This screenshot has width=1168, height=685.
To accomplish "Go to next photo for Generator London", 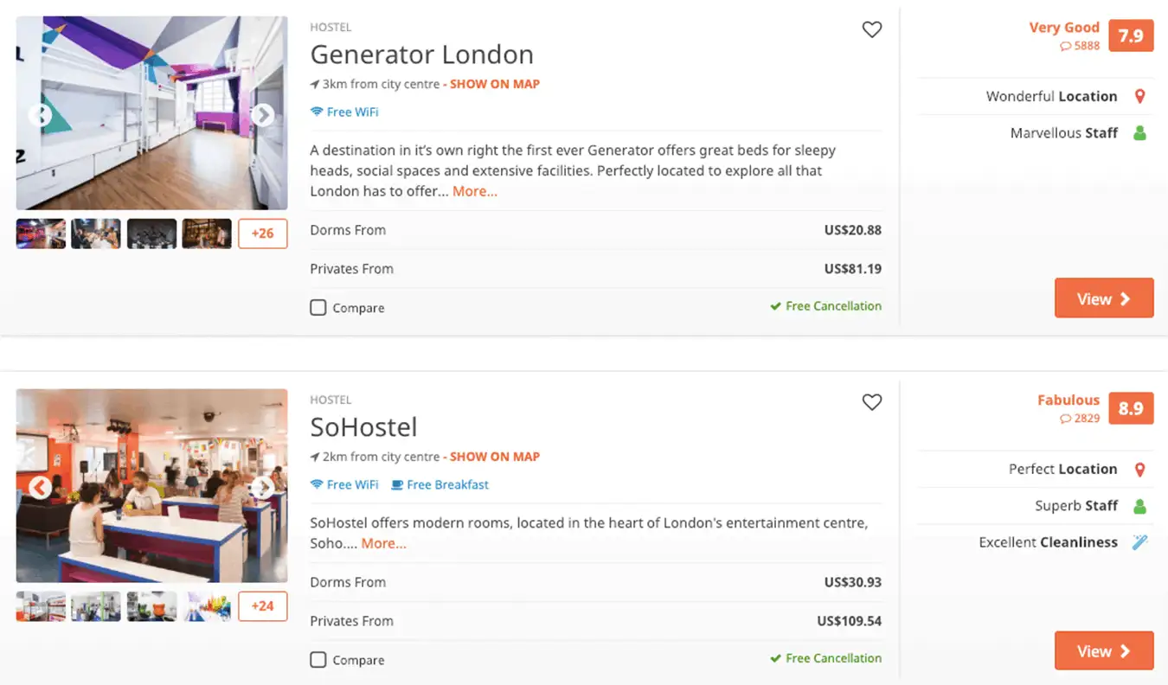I will pyautogui.click(x=262, y=115).
